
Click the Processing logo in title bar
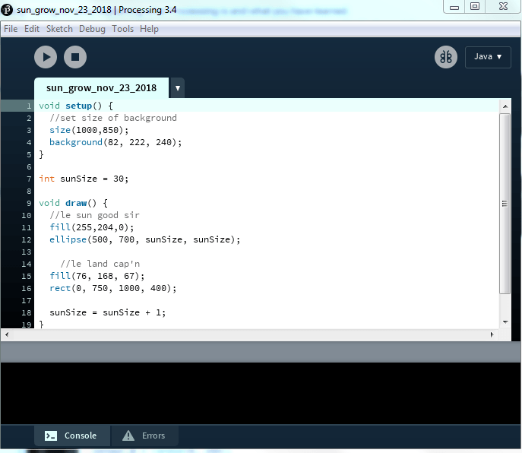tap(8, 7)
